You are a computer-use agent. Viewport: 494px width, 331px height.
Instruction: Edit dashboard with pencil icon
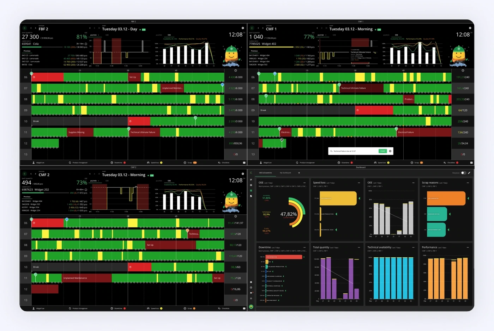[x=469, y=173]
